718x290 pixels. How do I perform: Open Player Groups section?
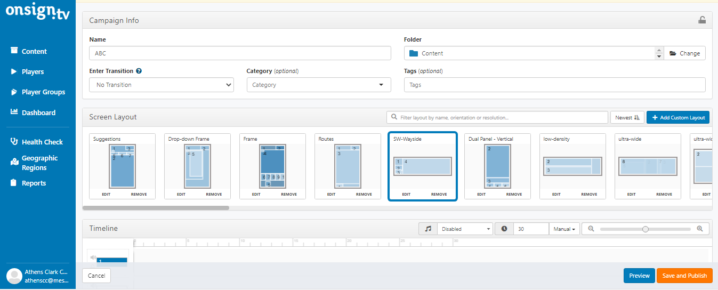pos(43,92)
